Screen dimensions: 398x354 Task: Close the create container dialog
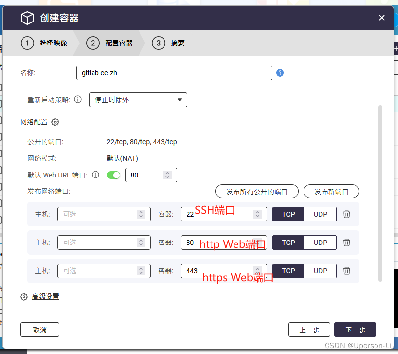(381, 18)
